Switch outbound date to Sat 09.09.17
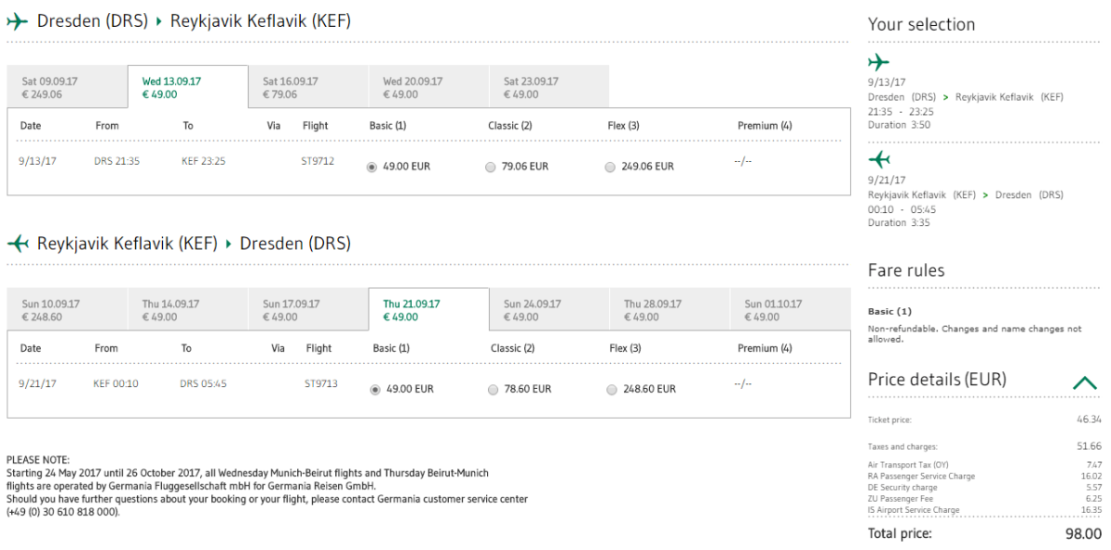 [67, 88]
